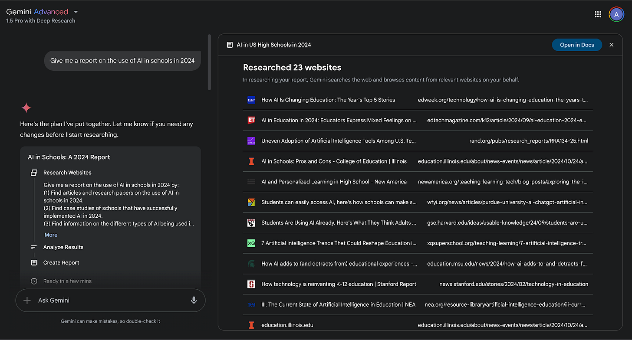This screenshot has width=632, height=340.
Task: Click the news.stanford.edu URL text
Action: 513,284
